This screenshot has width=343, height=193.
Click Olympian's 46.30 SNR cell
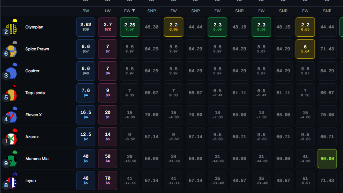point(152,27)
